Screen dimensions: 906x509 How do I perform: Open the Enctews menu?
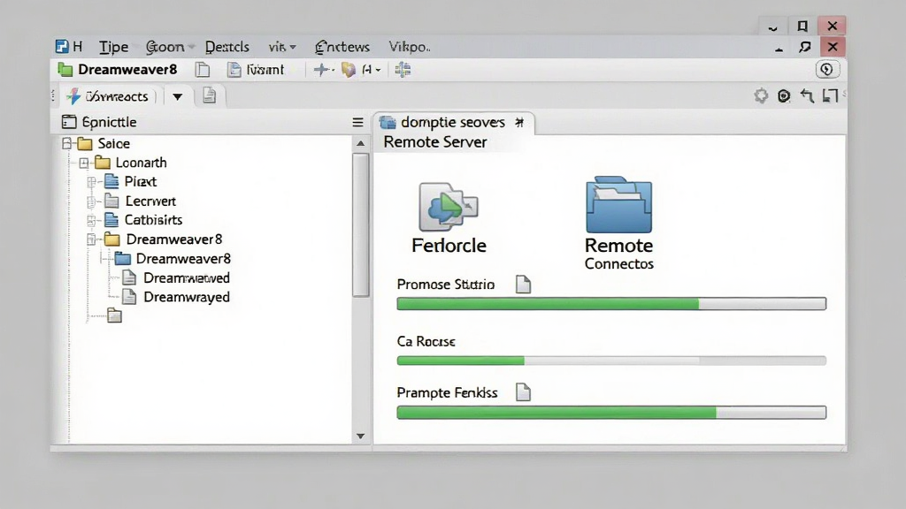point(342,47)
